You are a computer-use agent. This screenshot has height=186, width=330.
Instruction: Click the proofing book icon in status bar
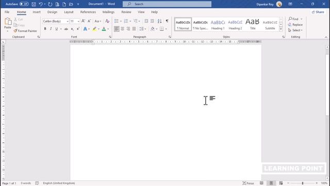tap(37, 183)
